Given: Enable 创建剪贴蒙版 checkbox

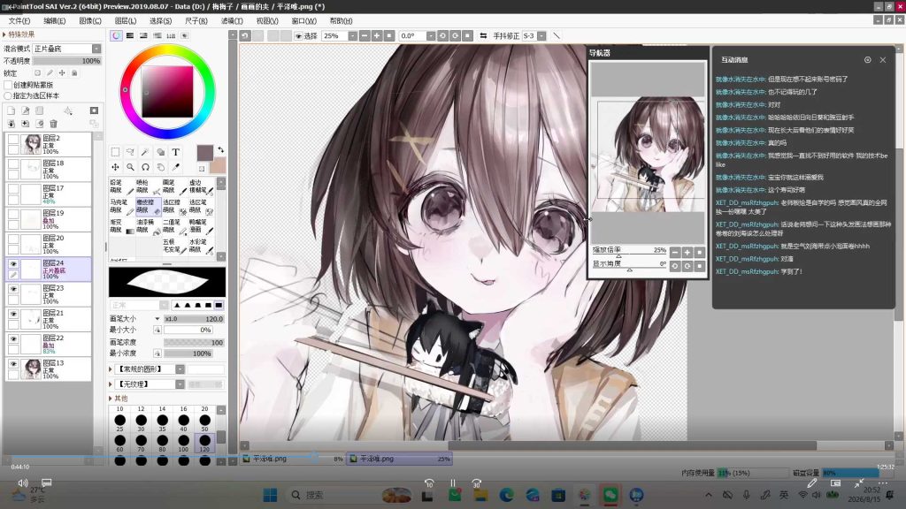Looking at the screenshot, I should 8,85.
